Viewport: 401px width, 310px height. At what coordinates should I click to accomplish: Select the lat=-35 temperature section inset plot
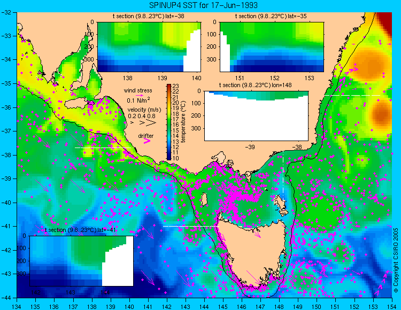click(272, 47)
